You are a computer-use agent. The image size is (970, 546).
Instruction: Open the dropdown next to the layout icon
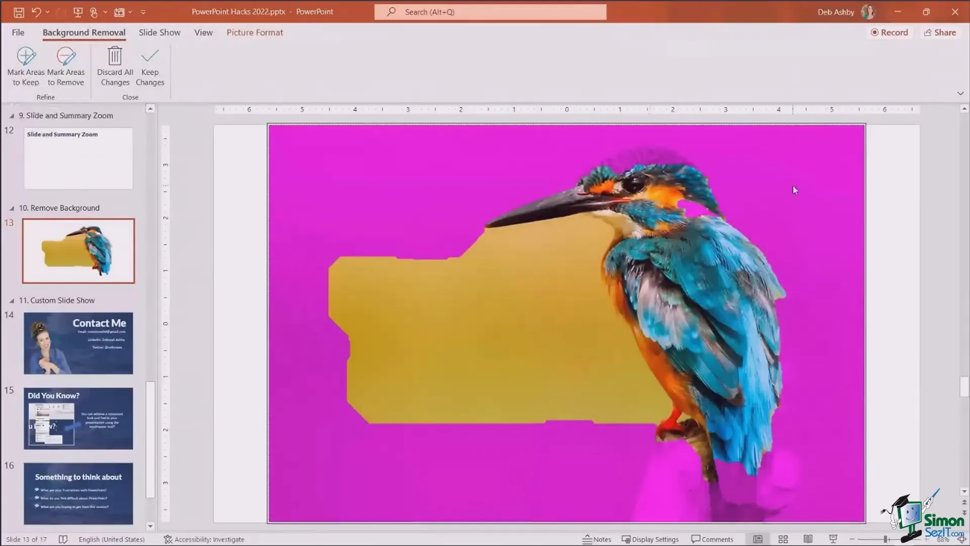[130, 12]
